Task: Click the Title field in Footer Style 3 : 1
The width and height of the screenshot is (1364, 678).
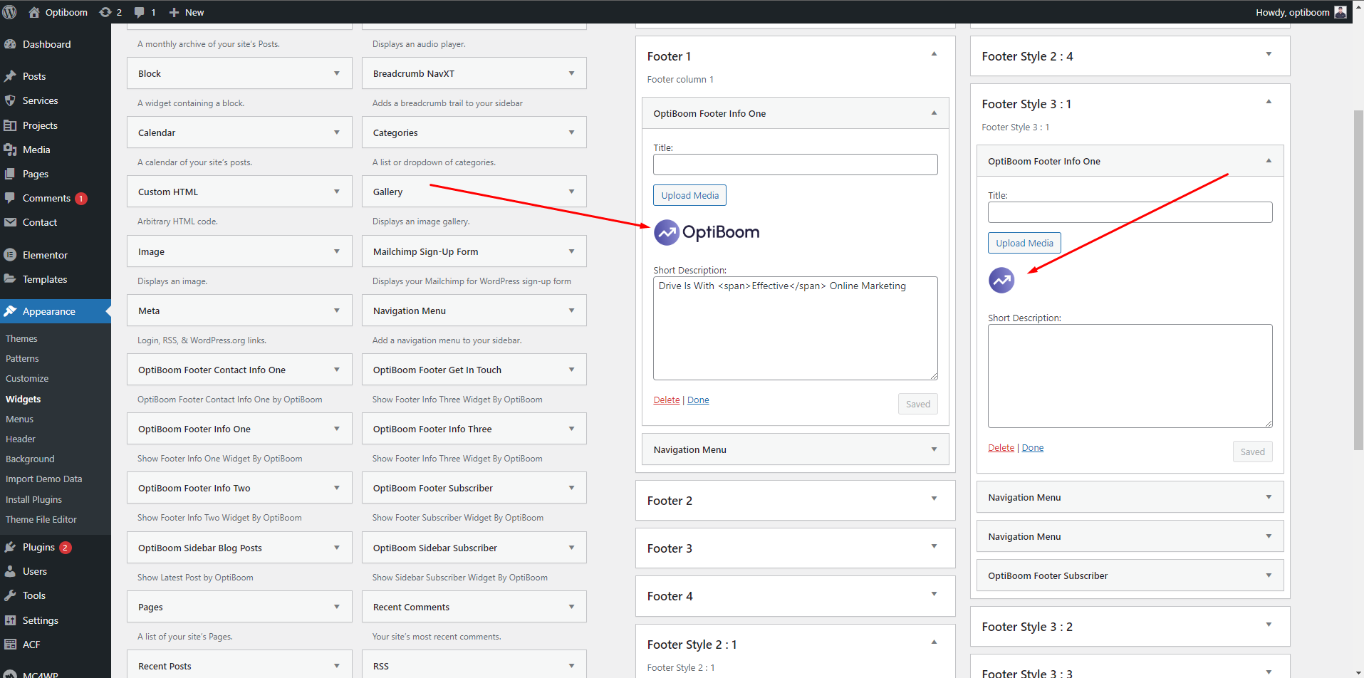Action: point(1130,212)
